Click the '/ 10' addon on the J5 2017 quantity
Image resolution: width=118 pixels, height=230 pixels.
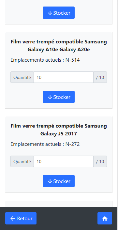[100, 161]
